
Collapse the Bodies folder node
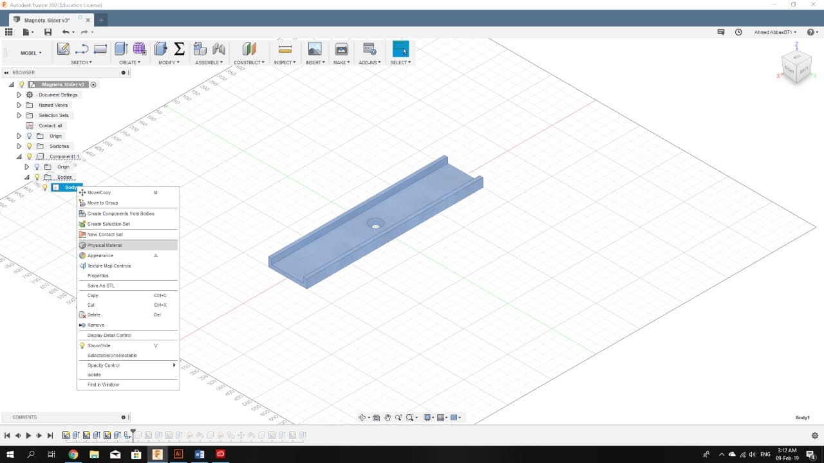[27, 177]
